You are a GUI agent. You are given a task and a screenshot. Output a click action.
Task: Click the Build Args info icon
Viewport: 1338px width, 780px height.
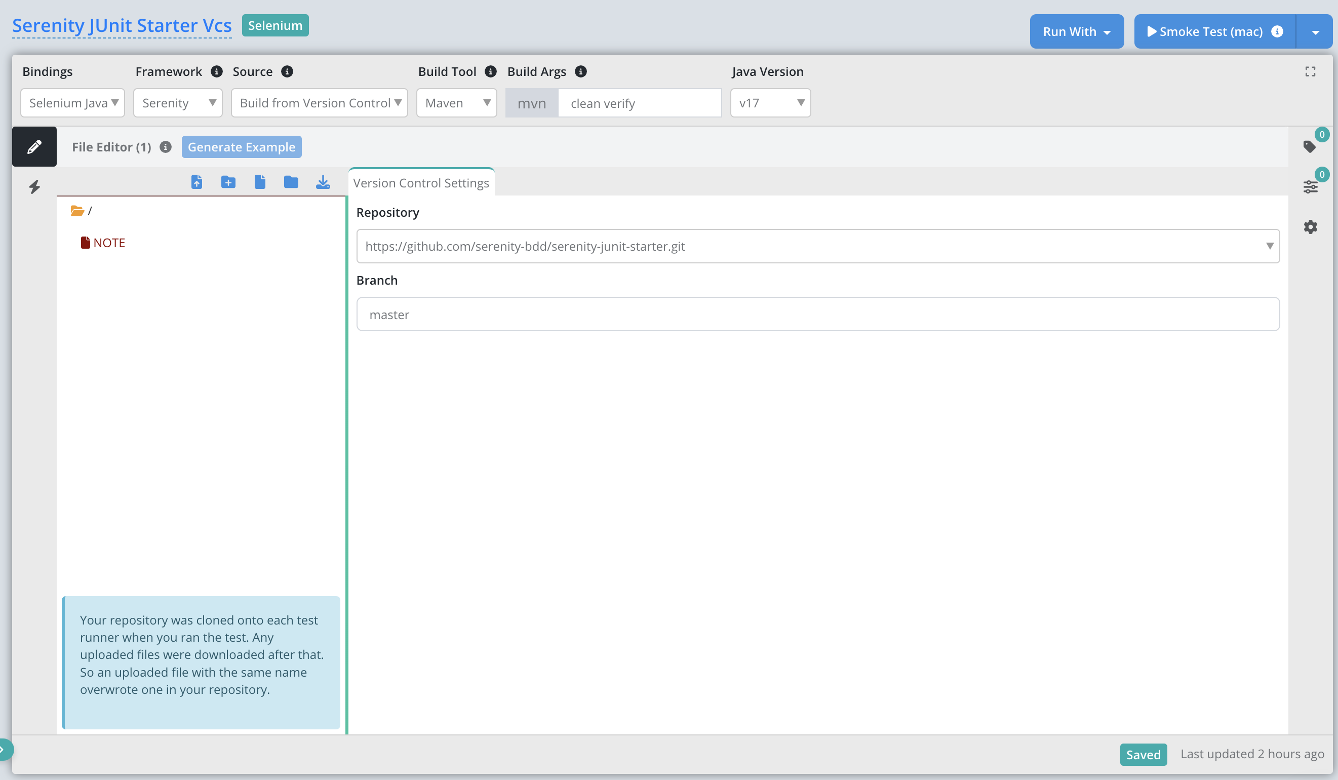point(581,71)
